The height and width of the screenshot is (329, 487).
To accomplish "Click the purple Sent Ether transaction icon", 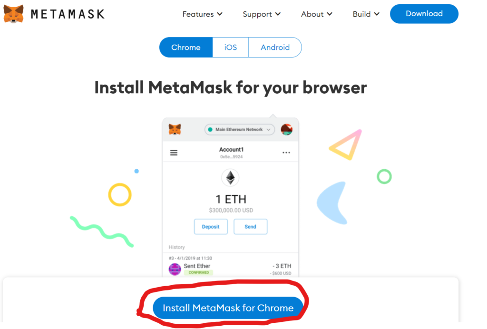I will click(175, 269).
